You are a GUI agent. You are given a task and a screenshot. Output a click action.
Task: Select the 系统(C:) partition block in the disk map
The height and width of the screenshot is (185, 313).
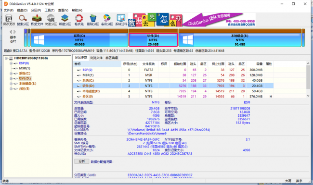(x=79, y=38)
